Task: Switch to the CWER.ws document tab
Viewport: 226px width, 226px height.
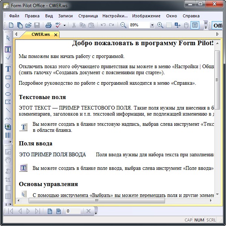Action: point(40,35)
